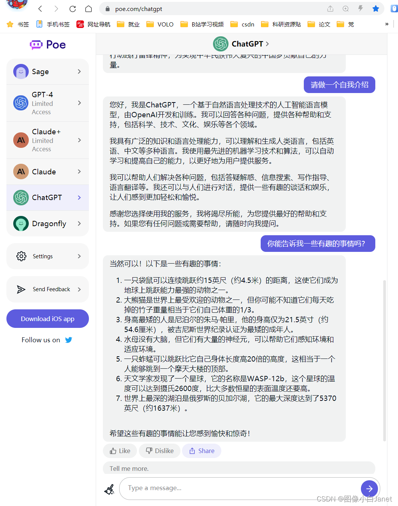Select the Sage bot name
Viewport: 398px width, 506px height.
point(40,71)
